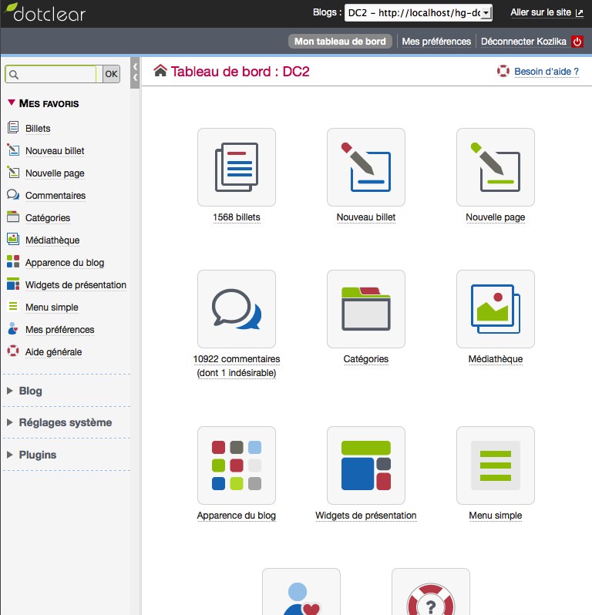Click the red power logout icon
Screen dimensions: 592x615
[577, 42]
